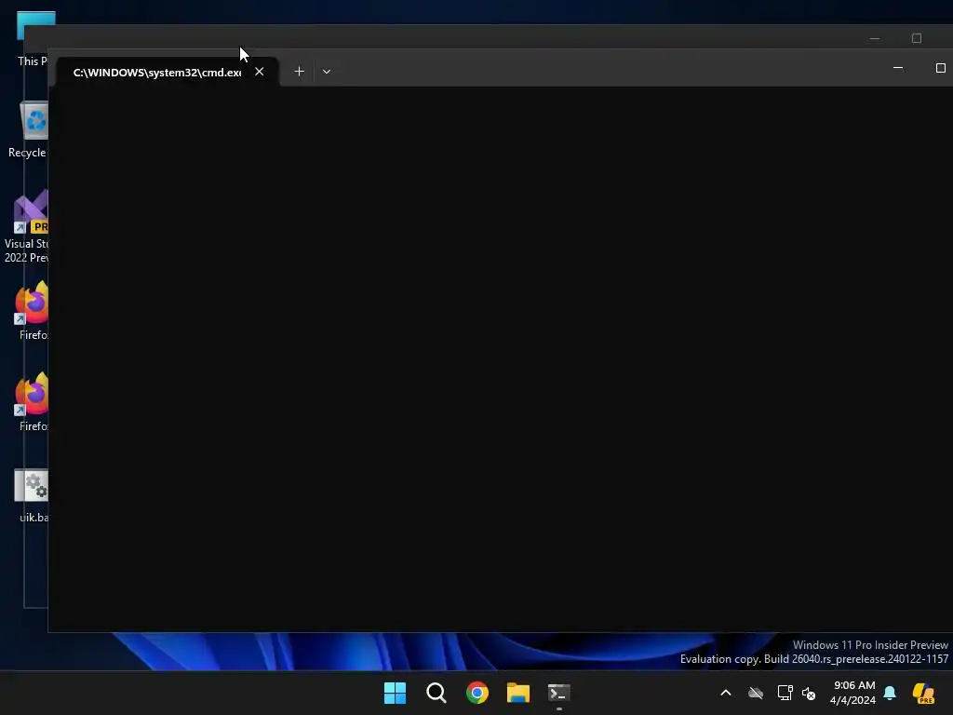Select the cmd.exe terminal tab
953x715 pixels.
[x=168, y=72]
